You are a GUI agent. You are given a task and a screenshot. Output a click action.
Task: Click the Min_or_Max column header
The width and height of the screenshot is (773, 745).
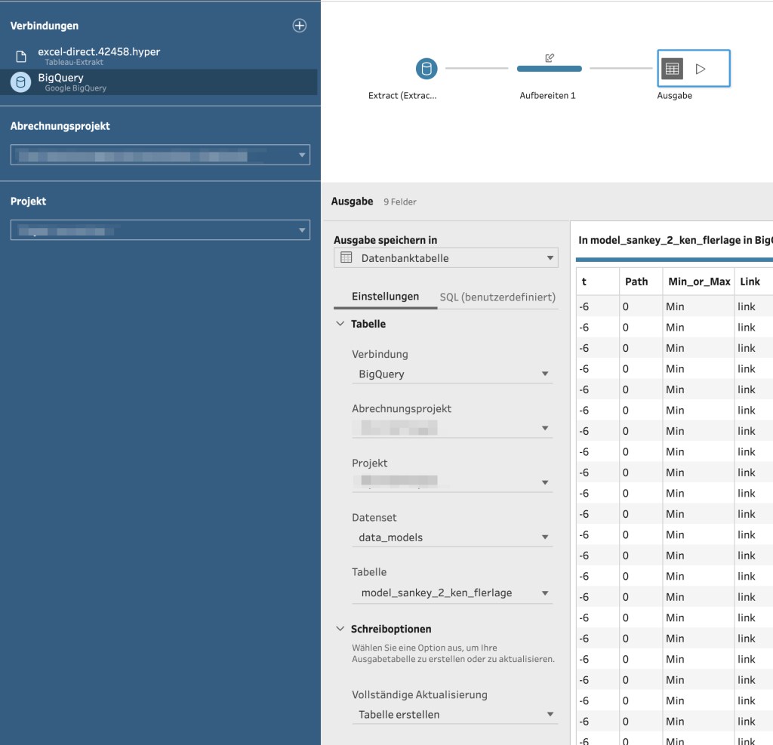pos(698,282)
